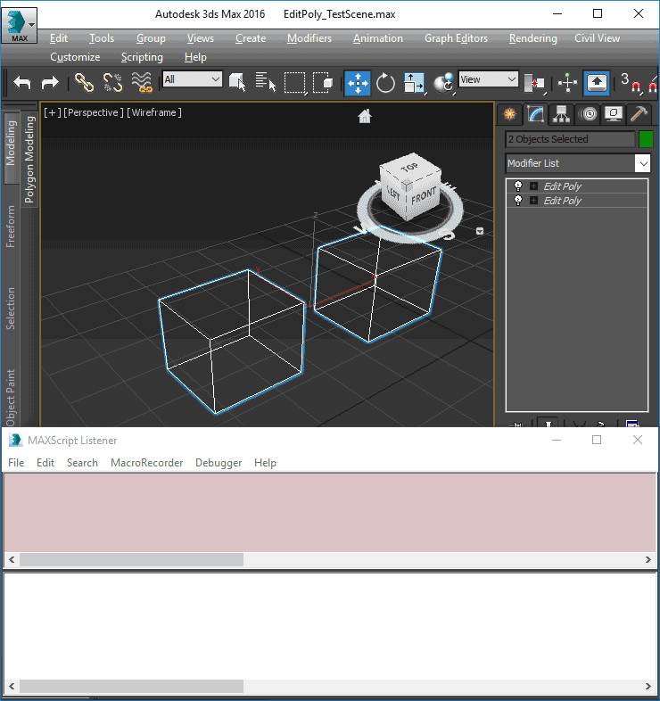The height and width of the screenshot is (701, 660).
Task: Switch to the Create panel tab
Action: (x=509, y=114)
